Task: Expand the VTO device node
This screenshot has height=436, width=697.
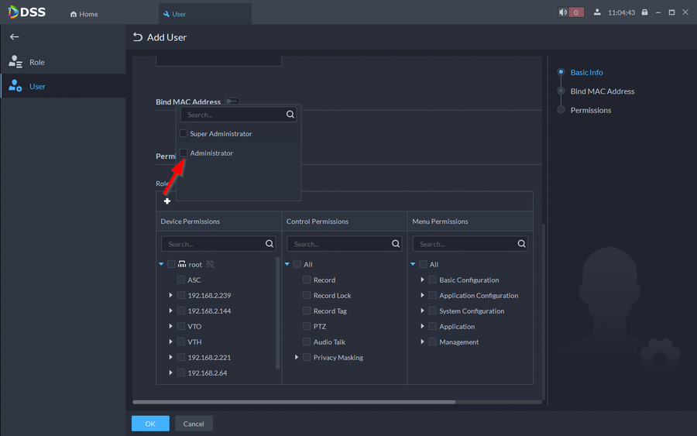Action: pyautogui.click(x=170, y=326)
